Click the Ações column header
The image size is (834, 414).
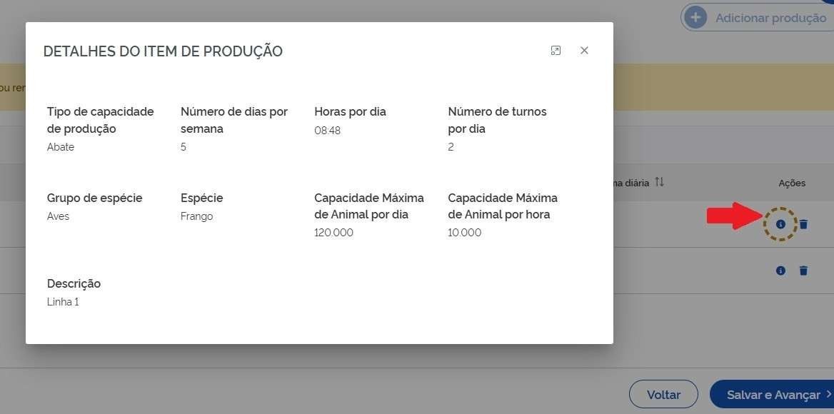[791, 183]
